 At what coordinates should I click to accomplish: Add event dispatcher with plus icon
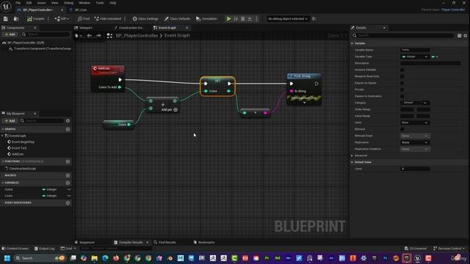(68, 203)
